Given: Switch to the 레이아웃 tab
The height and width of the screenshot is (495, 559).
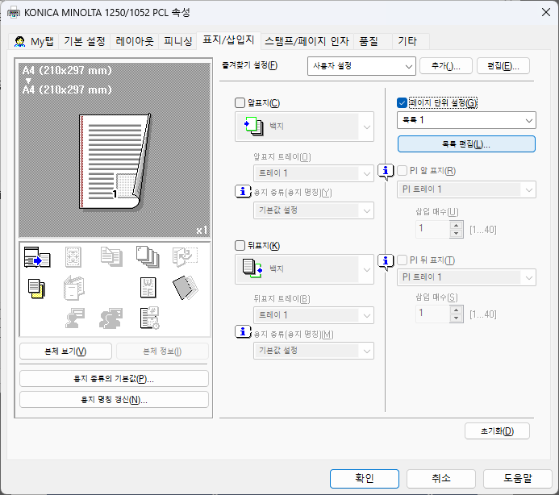Looking at the screenshot, I should pyautogui.click(x=135, y=40).
